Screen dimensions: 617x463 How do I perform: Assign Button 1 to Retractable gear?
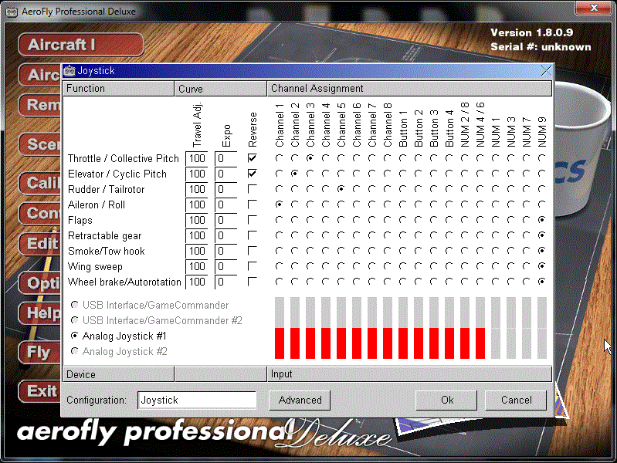[x=402, y=235]
